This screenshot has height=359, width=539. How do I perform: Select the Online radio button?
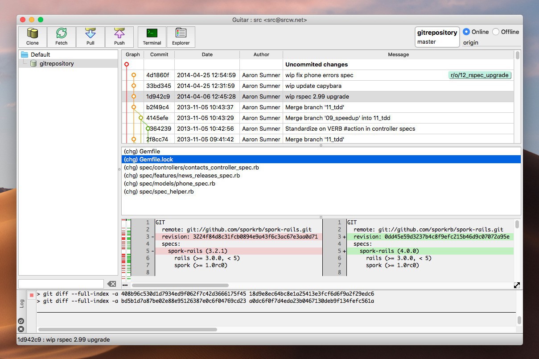coord(466,32)
